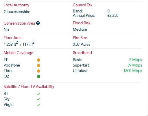Click the Mobile Coverage heading

pyautogui.click(x=18, y=53)
